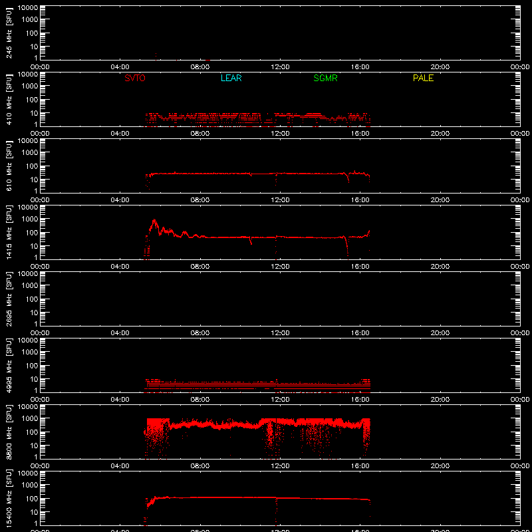Select the 2695 MHz [SFU] axis label
532x532 pixels.
point(9,299)
